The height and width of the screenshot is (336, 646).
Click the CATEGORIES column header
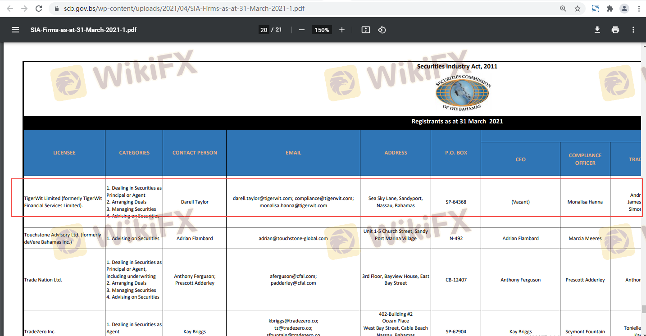click(x=134, y=153)
